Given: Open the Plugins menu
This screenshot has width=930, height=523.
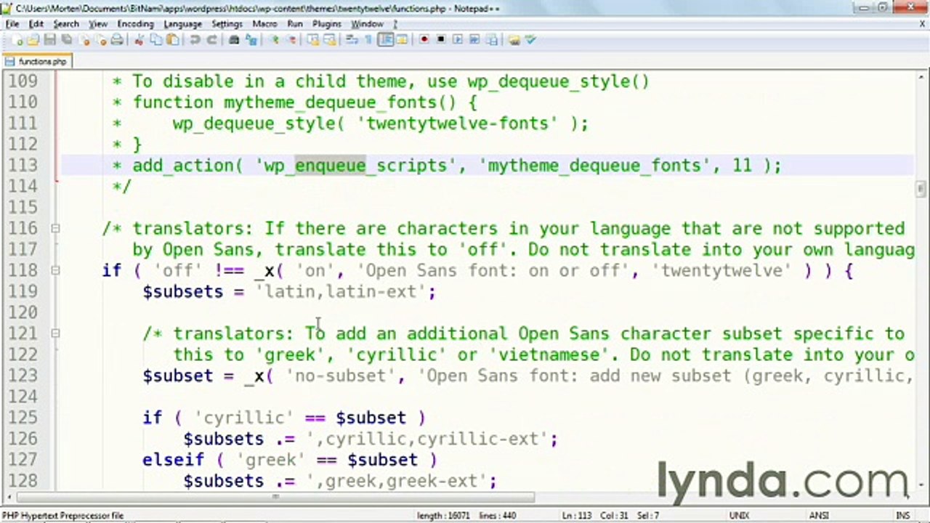Looking at the screenshot, I should (327, 24).
